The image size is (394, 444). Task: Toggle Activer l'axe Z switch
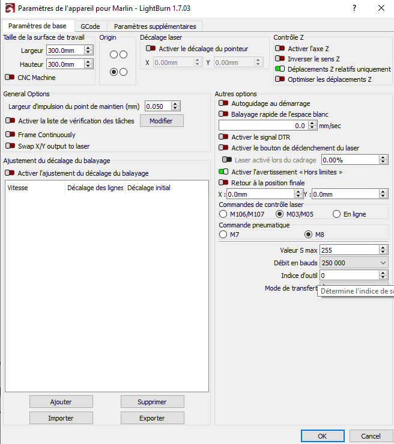(280, 48)
